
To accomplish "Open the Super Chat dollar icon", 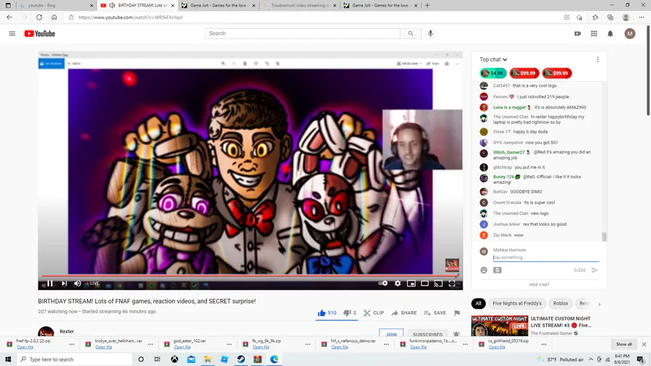I will pos(498,270).
